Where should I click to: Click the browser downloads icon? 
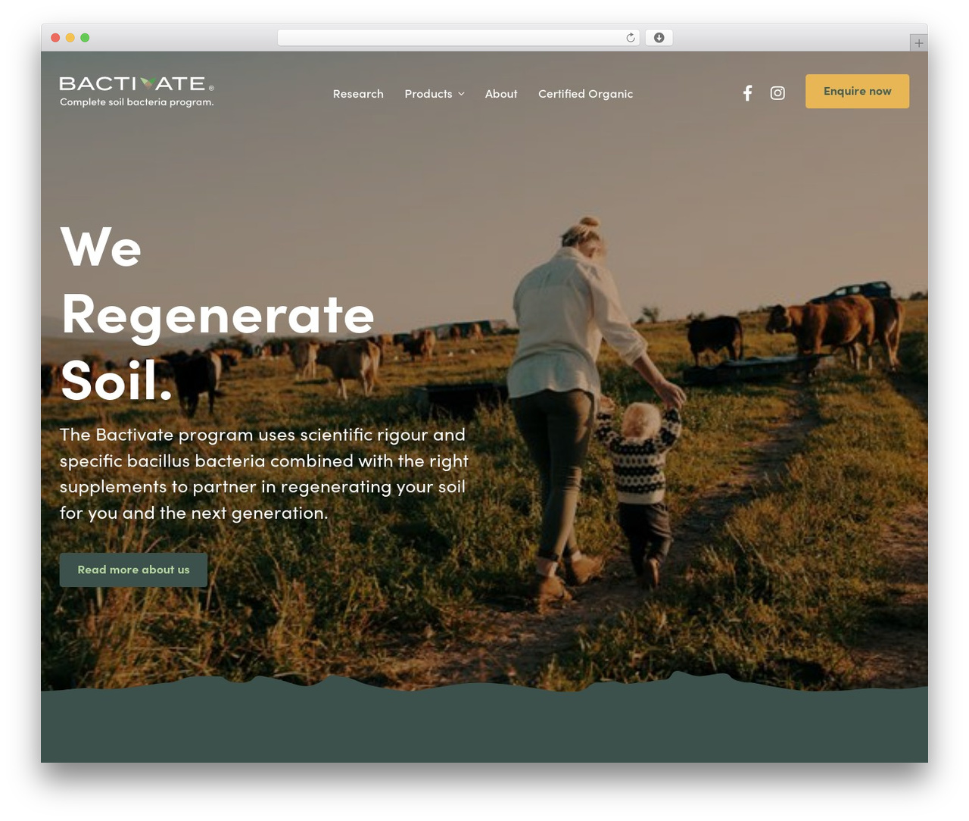click(x=659, y=38)
